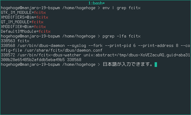Click the env | grep fcitx command
This screenshot has width=191, height=115.
[122, 8]
